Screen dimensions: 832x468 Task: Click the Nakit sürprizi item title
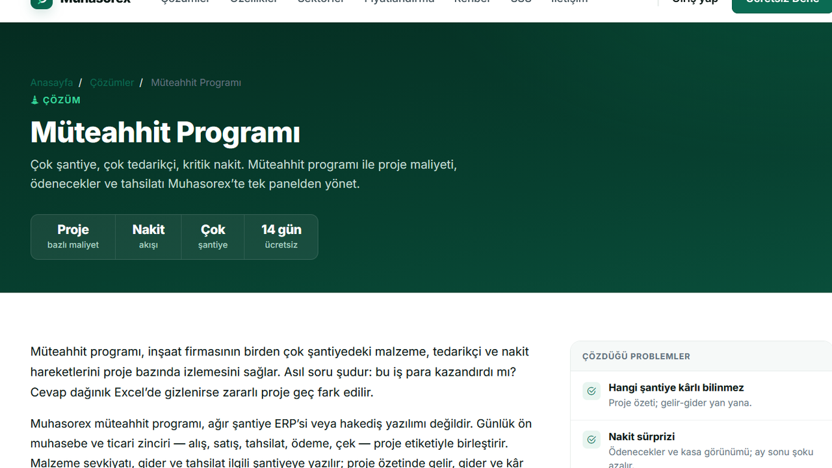tap(642, 437)
